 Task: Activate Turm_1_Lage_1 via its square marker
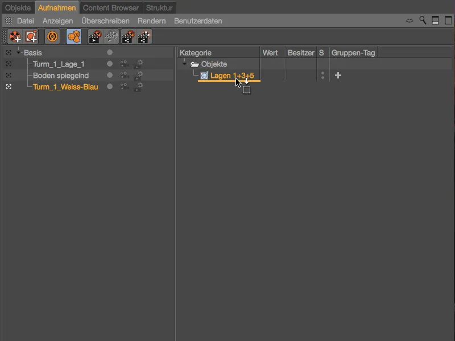(9, 64)
